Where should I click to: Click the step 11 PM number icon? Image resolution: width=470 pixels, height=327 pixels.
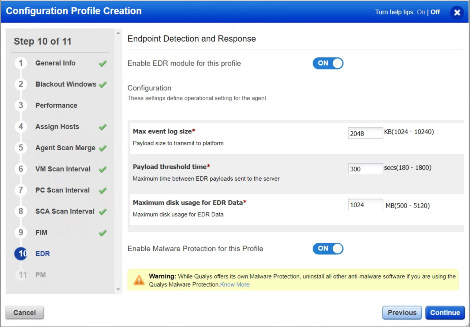21,275
